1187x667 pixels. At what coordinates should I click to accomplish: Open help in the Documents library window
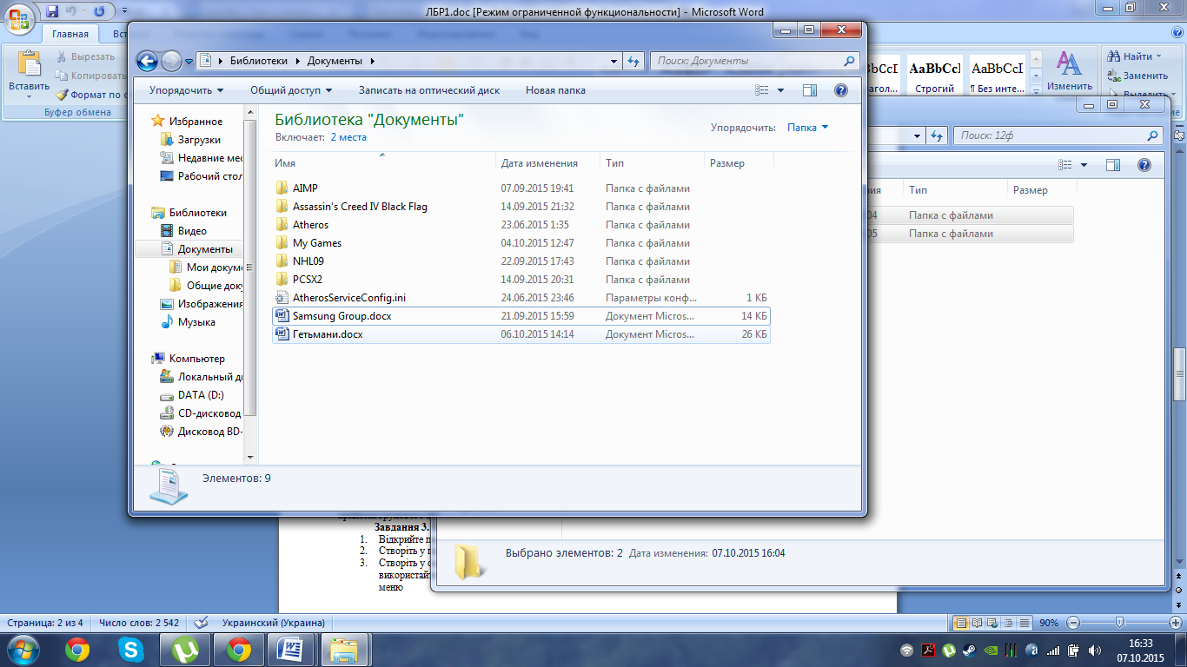pyautogui.click(x=840, y=90)
